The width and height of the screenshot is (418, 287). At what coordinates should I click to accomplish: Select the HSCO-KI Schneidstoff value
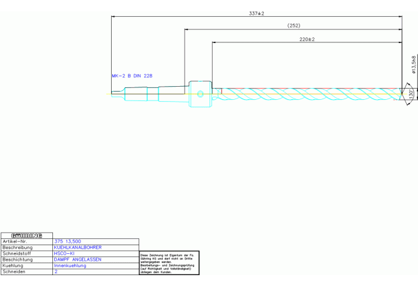[x=64, y=253]
